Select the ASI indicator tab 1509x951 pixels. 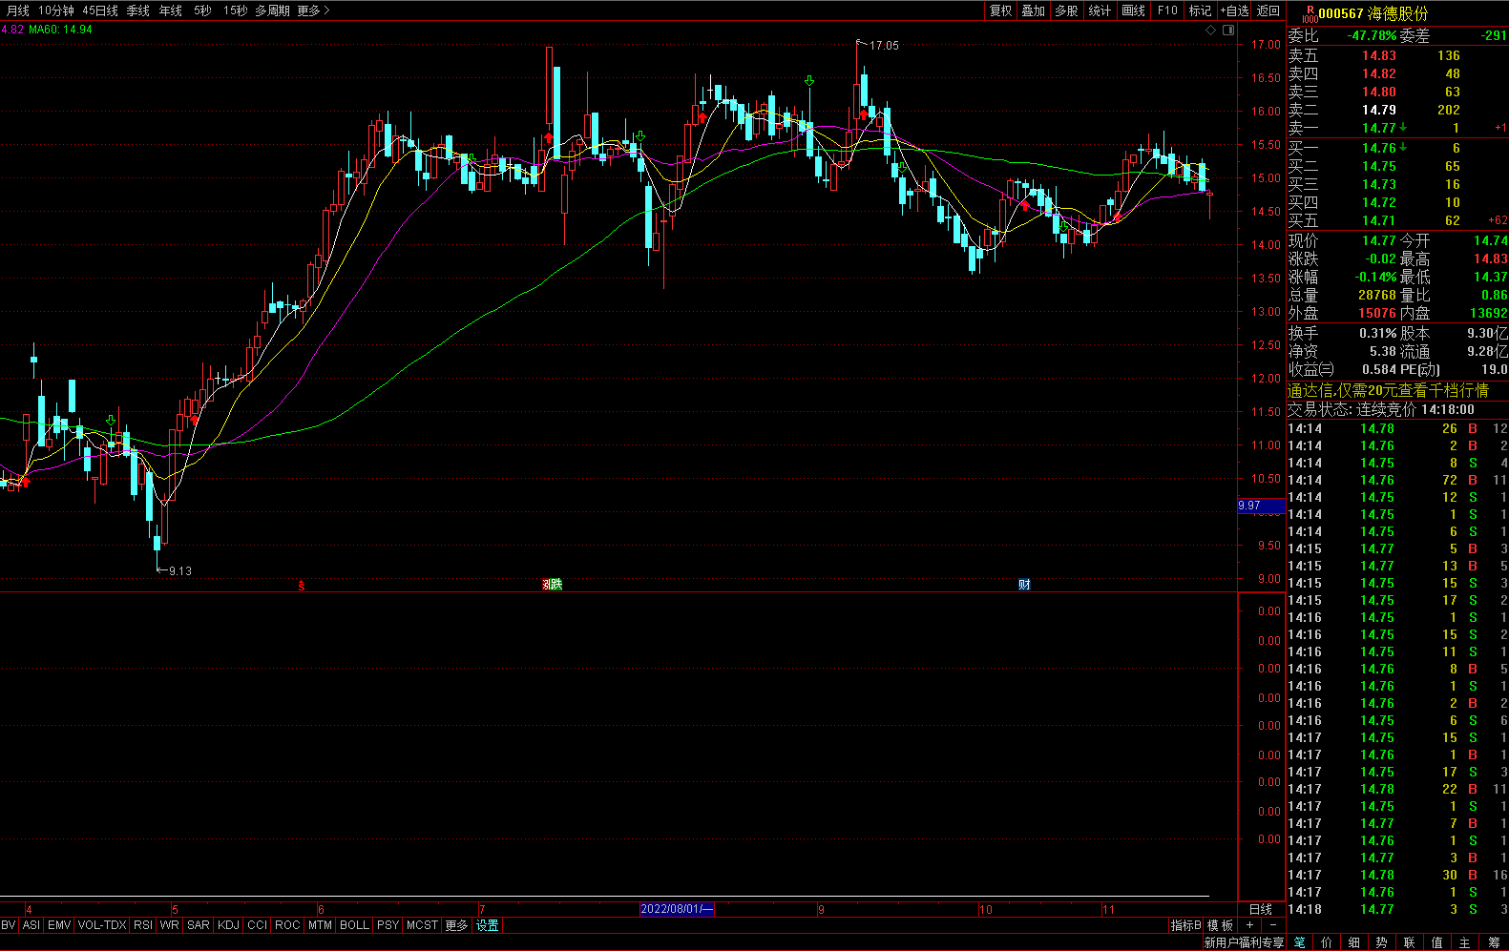[31, 925]
